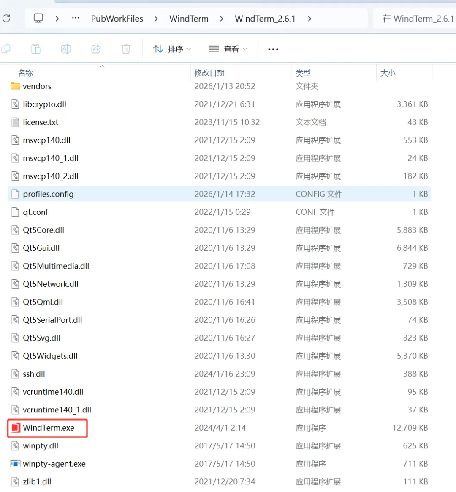456x492 pixels.
Task: Select the Qt5Svg.dll file icon
Action: pos(15,338)
